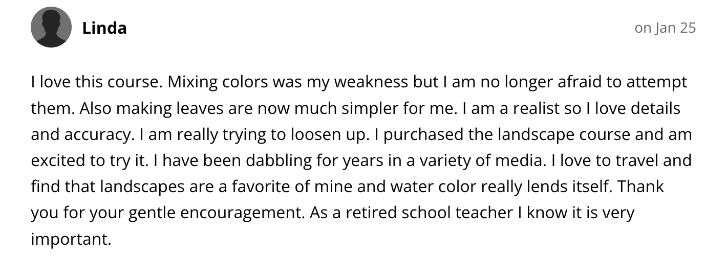Open the reviewer name Linda
Image resolution: width=727 pixels, height=258 pixels.
104,28
